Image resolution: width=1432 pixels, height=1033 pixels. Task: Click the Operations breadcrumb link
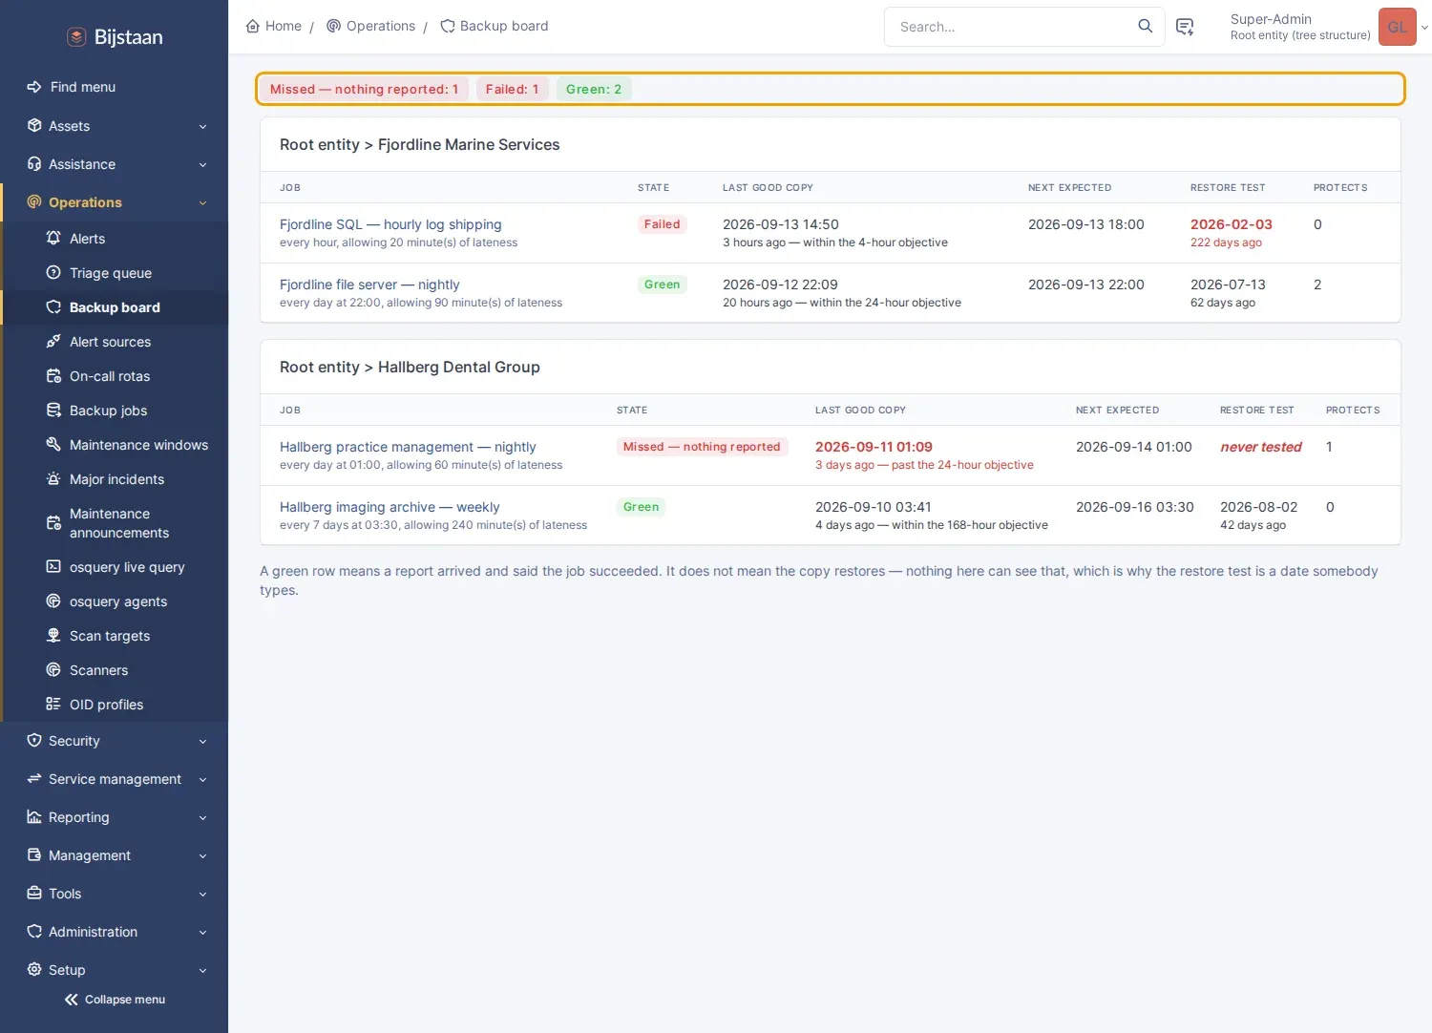(370, 26)
